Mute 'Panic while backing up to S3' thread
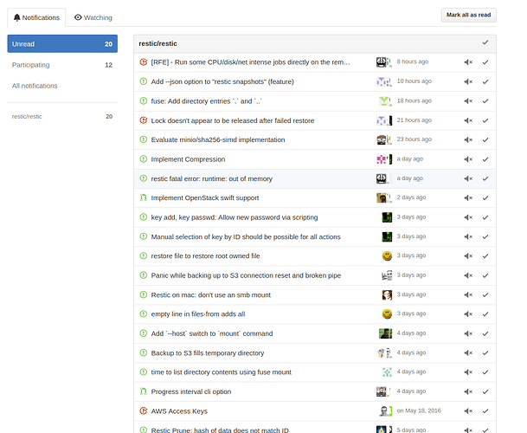The height and width of the screenshot is (433, 527). pyautogui.click(x=468, y=275)
